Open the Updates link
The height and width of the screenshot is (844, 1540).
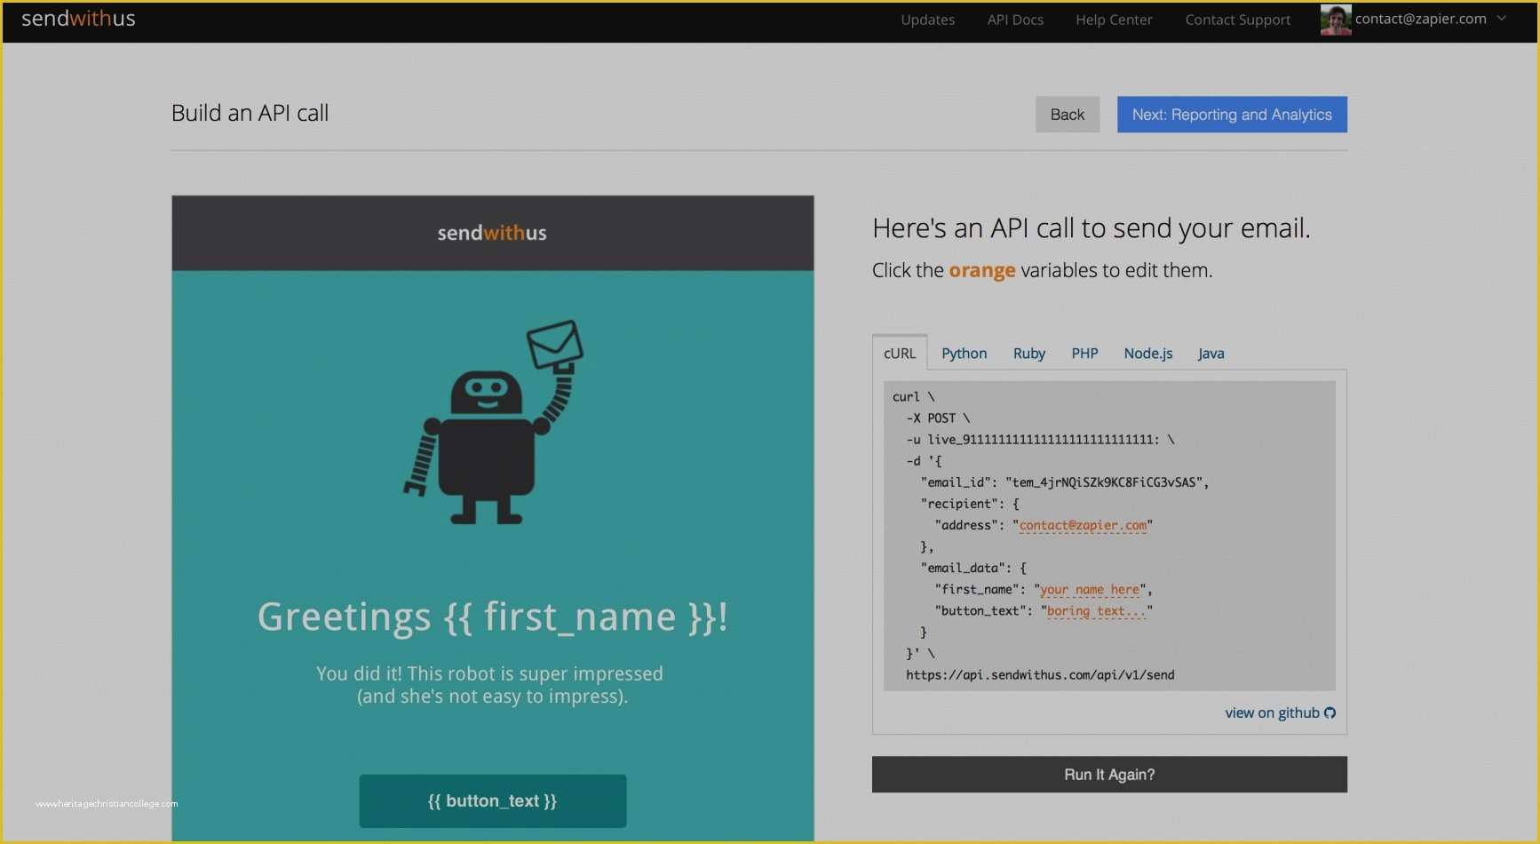tap(927, 20)
